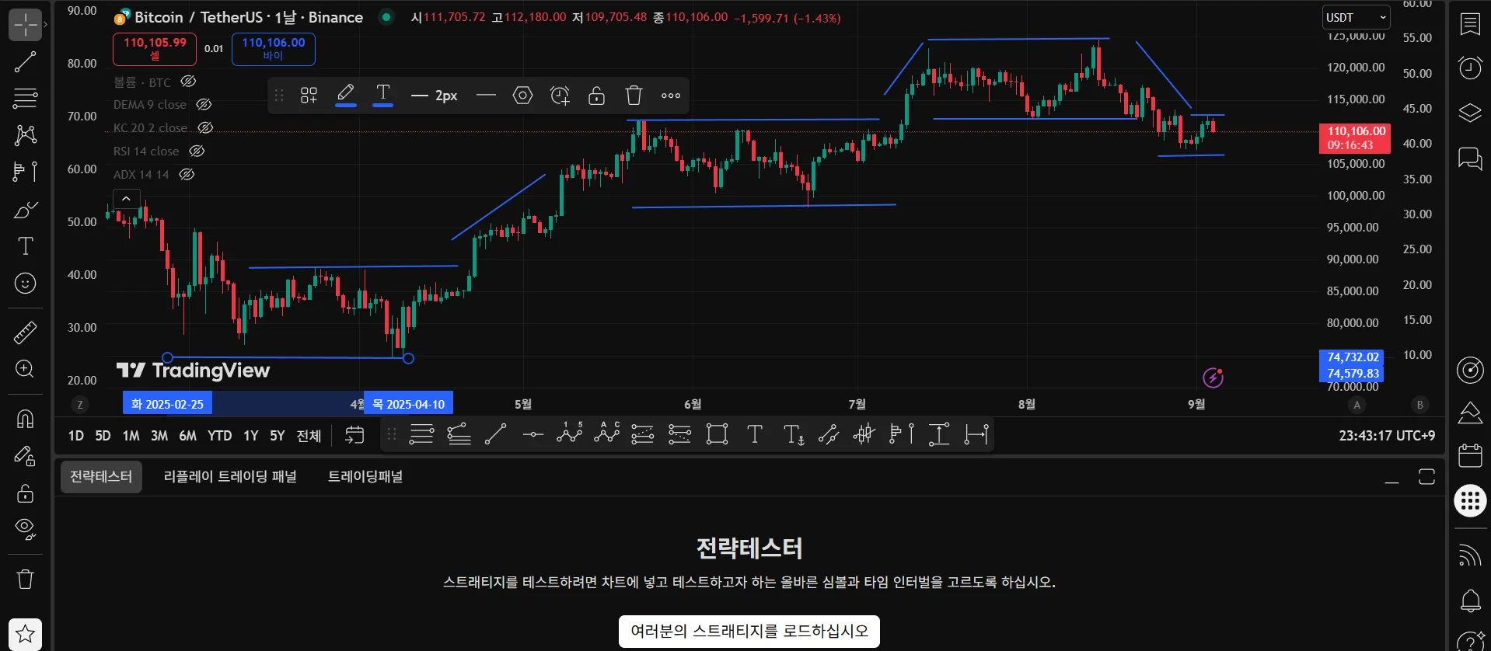Open the drawing templates menu
1491x651 pixels.
pos(309,96)
